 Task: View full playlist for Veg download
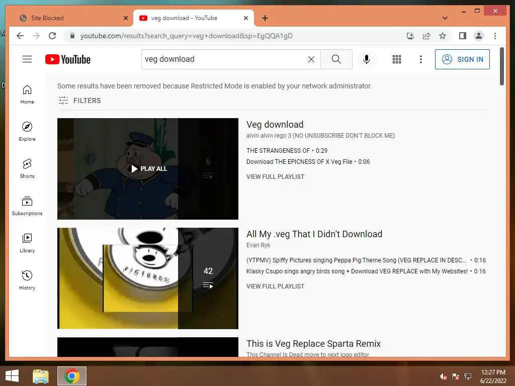tap(275, 176)
